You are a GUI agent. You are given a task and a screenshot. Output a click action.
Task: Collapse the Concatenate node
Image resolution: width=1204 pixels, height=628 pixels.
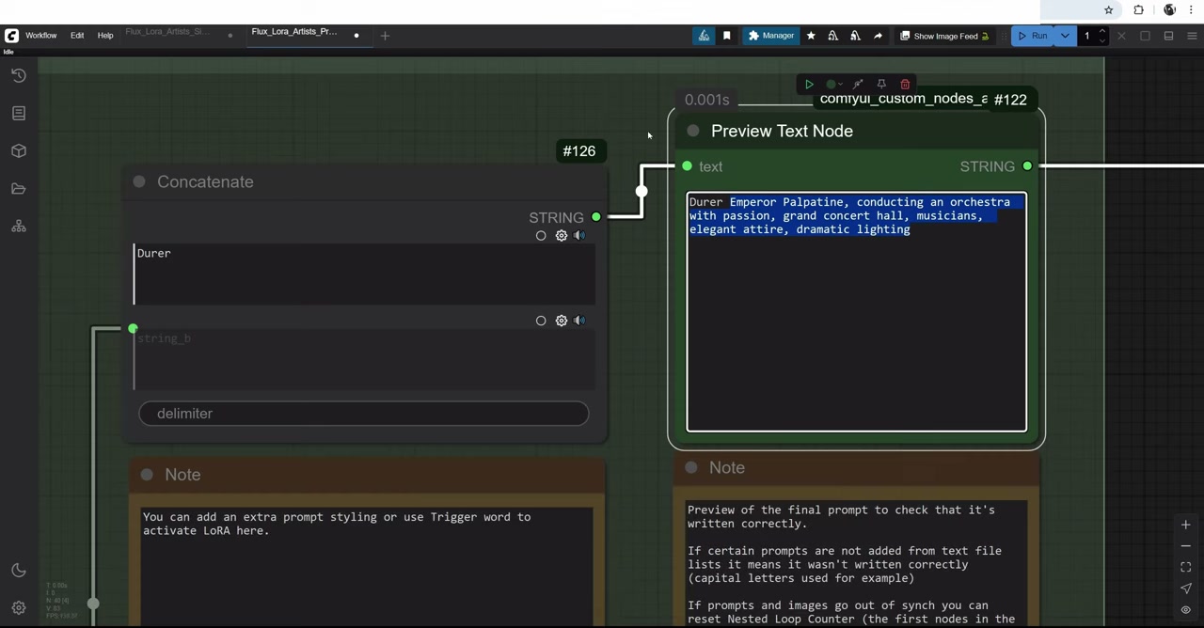pyautogui.click(x=139, y=181)
